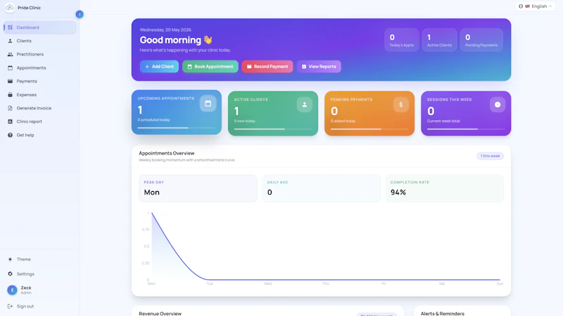Click the Generate Invoice document icon
The image size is (563, 316).
[x=10, y=108]
